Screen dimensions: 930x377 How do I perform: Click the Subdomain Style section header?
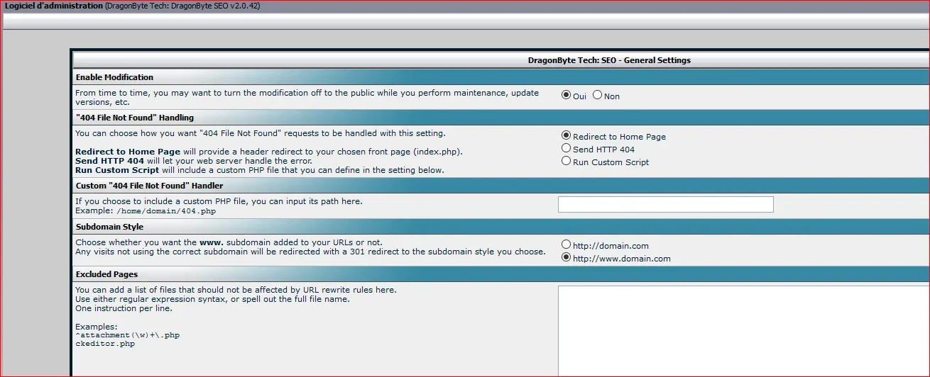501,227
